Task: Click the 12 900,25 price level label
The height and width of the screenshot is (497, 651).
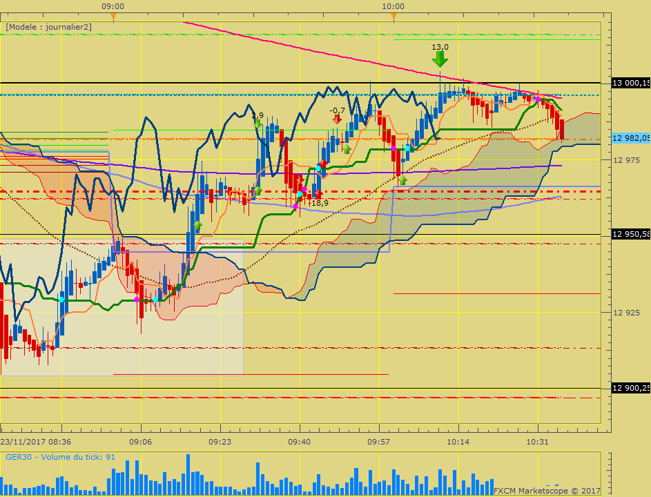Action: pos(631,388)
